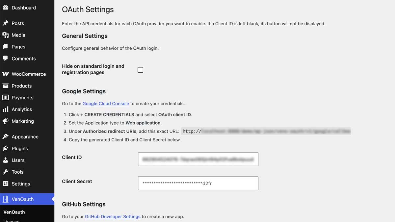Viewport: 395px width, 222px height.
Task: Click the WooCommerce logo icon
Action: coord(5,74)
